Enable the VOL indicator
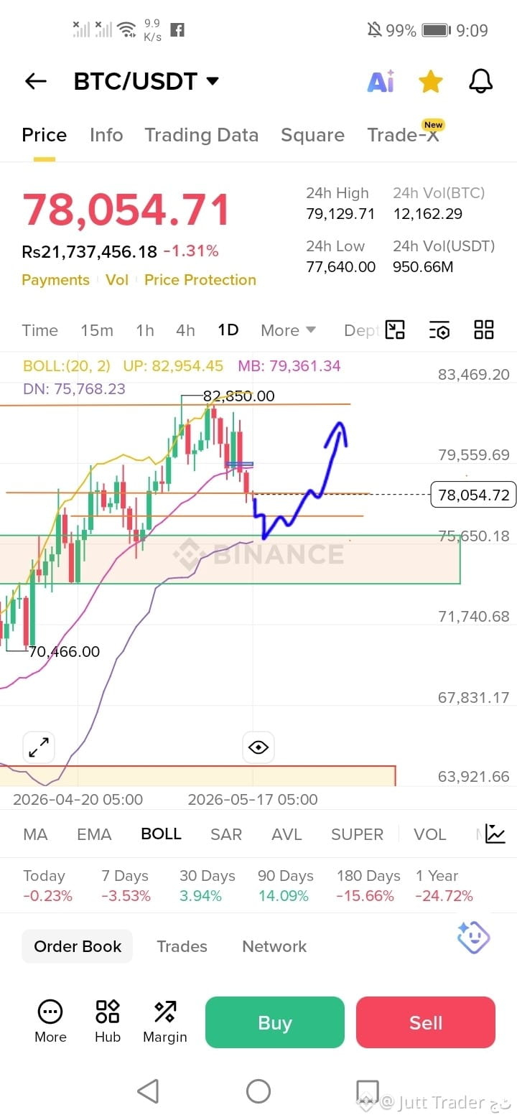 click(430, 834)
